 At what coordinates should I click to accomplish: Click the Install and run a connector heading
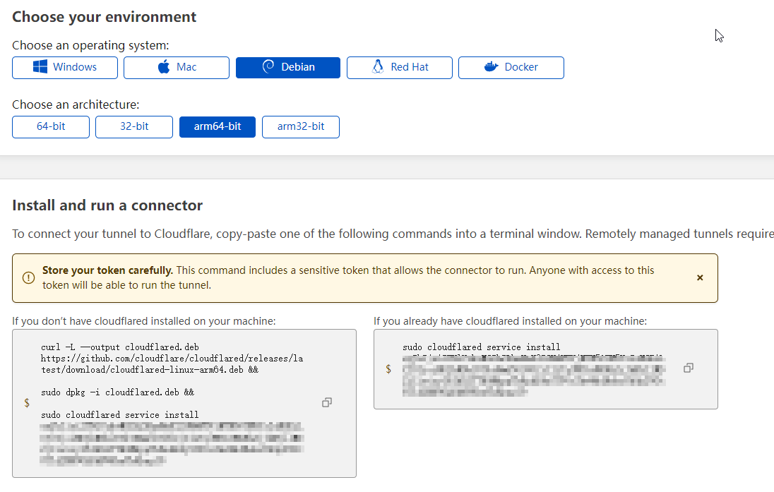pyautogui.click(x=107, y=205)
